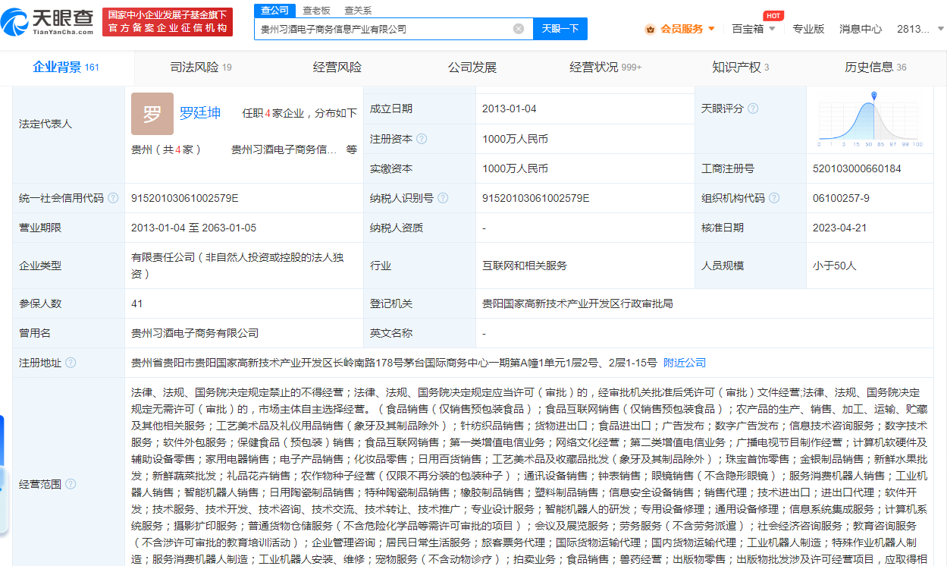Click the 附近公司 link

click(x=685, y=363)
